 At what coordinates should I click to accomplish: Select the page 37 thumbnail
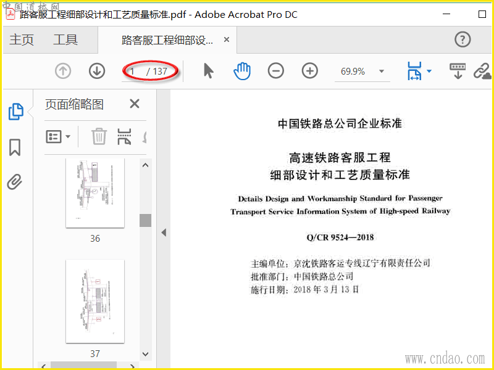[x=95, y=301]
